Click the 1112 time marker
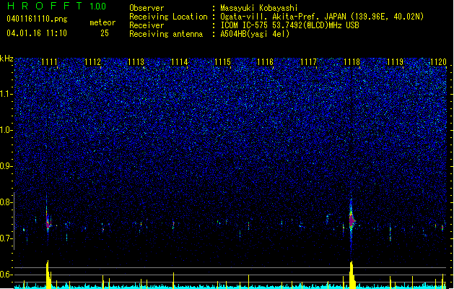 92,62
